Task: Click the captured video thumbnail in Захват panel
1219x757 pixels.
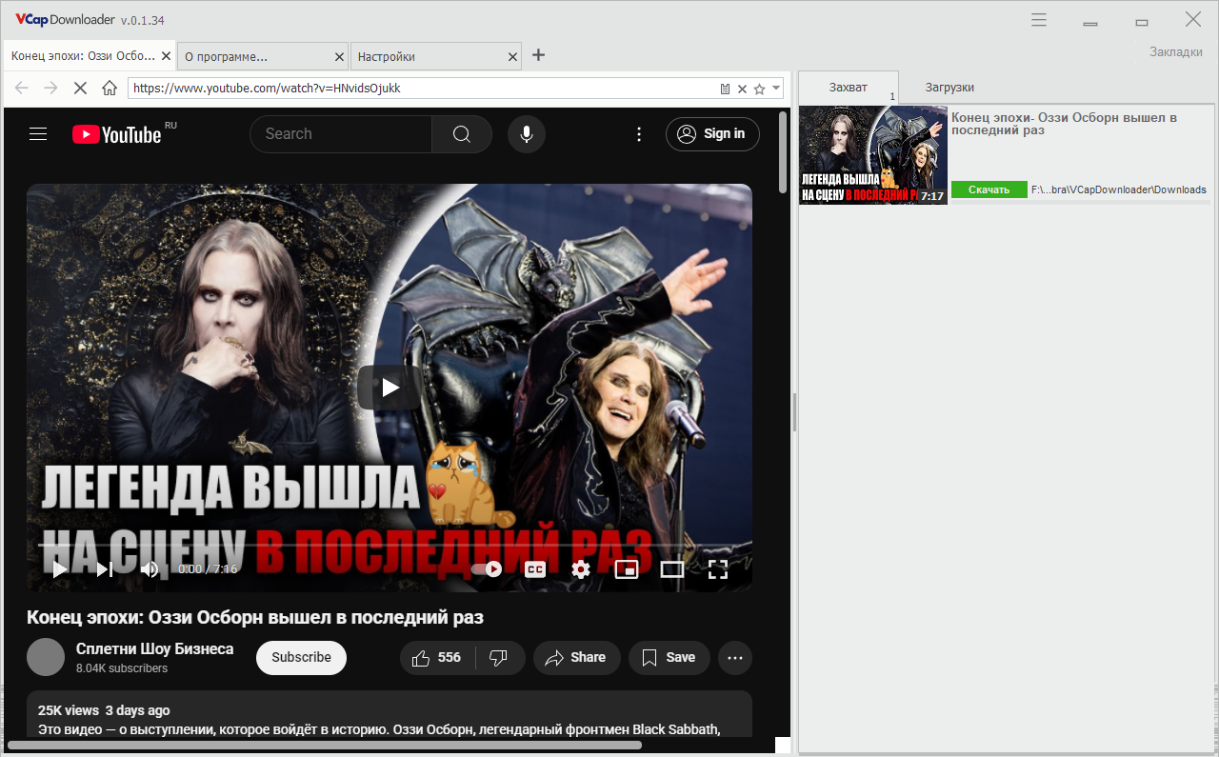Action: click(x=873, y=154)
